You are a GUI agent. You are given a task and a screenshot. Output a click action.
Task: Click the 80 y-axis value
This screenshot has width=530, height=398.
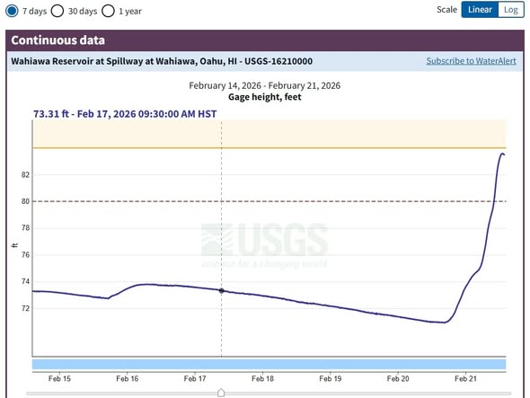[25, 201]
